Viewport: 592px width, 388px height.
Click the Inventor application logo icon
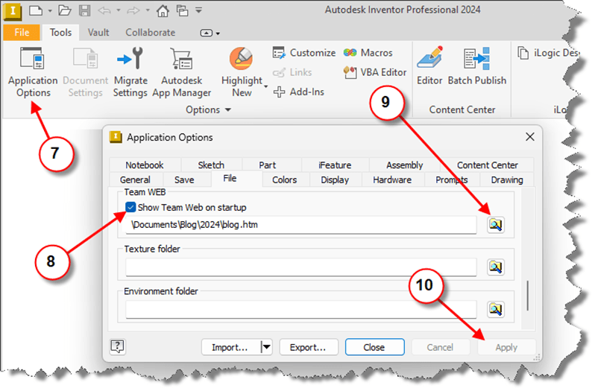pos(13,11)
